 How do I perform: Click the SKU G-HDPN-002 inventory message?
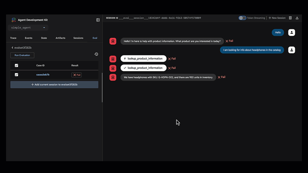click(x=168, y=77)
